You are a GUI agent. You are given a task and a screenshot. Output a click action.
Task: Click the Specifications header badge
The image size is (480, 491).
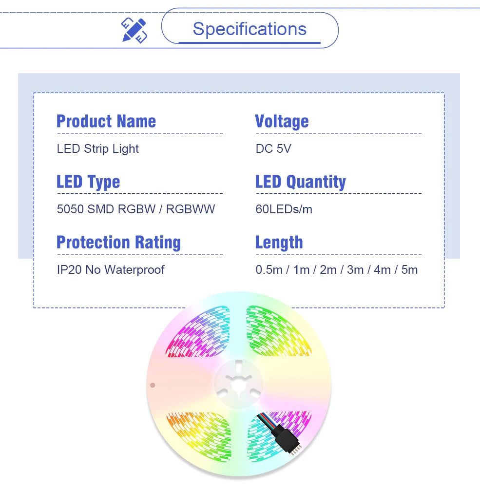click(250, 30)
